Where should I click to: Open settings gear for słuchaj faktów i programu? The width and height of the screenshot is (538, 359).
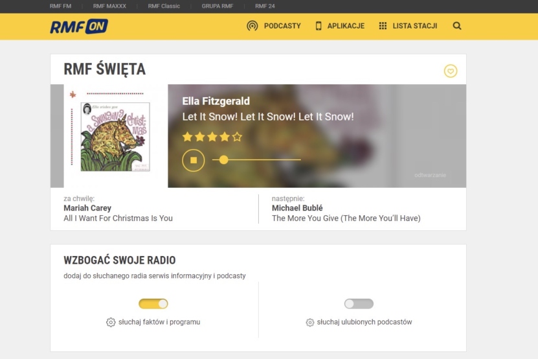[111, 322]
